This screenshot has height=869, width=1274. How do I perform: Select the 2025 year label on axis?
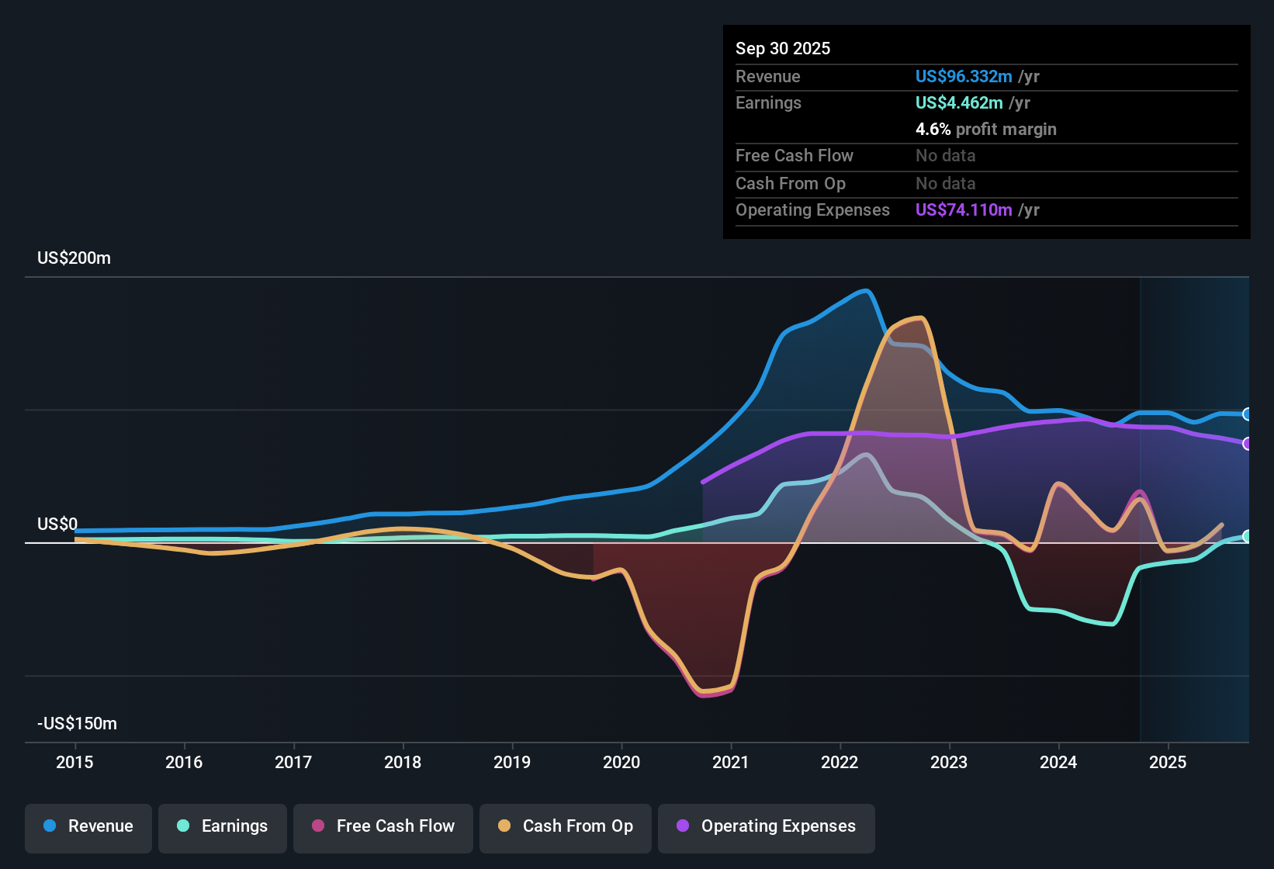(1170, 763)
